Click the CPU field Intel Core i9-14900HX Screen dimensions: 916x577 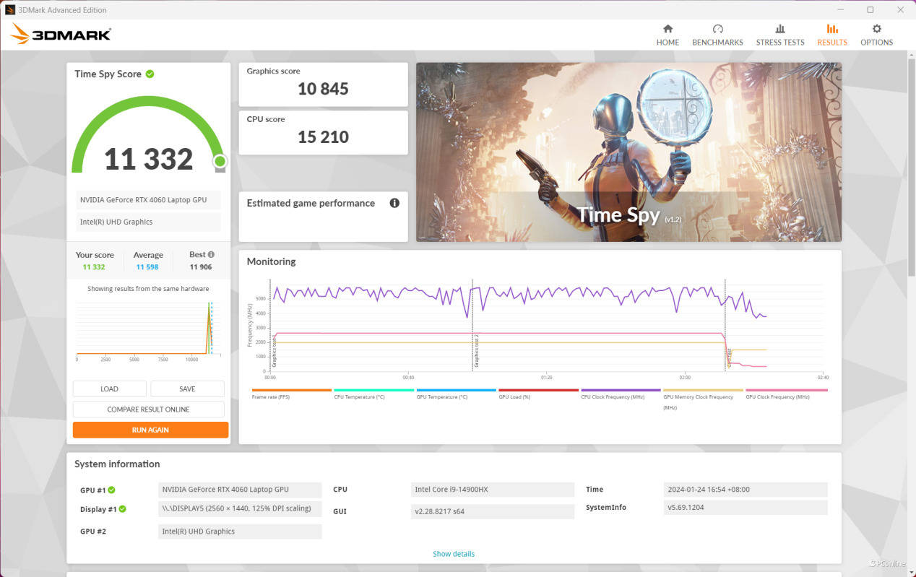(493, 490)
